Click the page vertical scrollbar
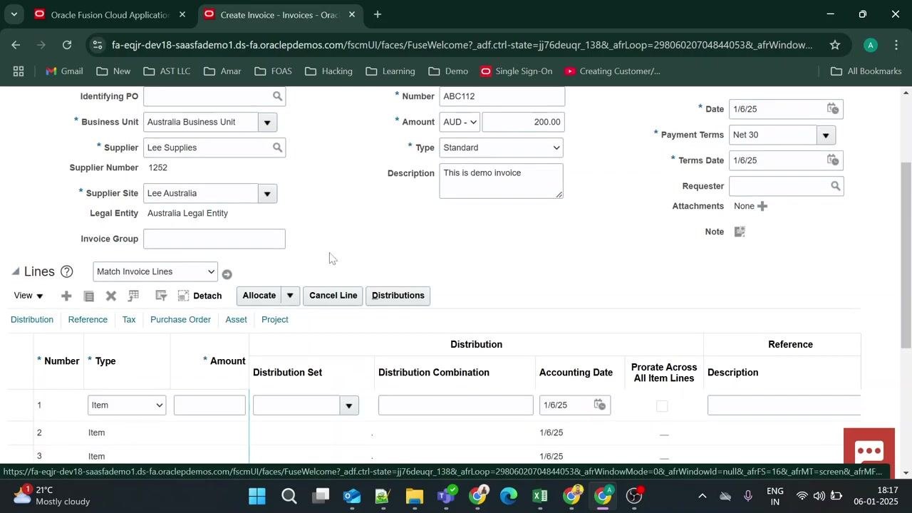This screenshot has width=912, height=513. coord(906,255)
